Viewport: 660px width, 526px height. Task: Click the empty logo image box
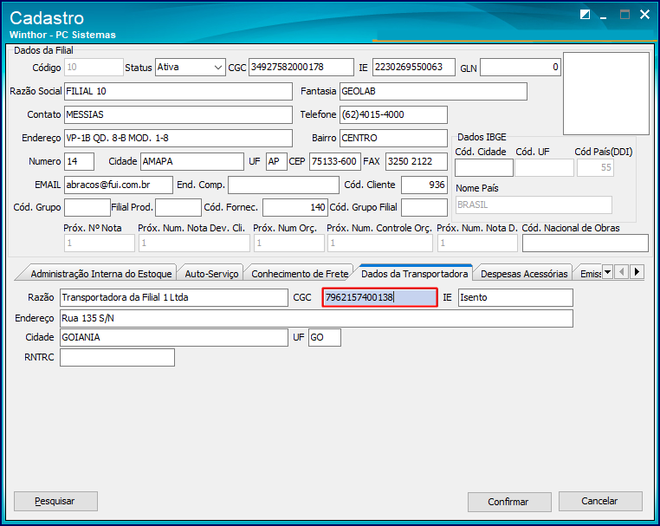(606, 94)
